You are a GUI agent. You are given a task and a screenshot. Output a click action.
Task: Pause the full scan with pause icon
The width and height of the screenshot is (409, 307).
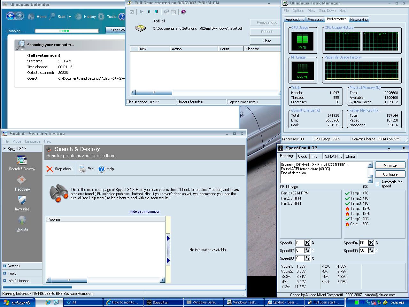(x=149, y=12)
